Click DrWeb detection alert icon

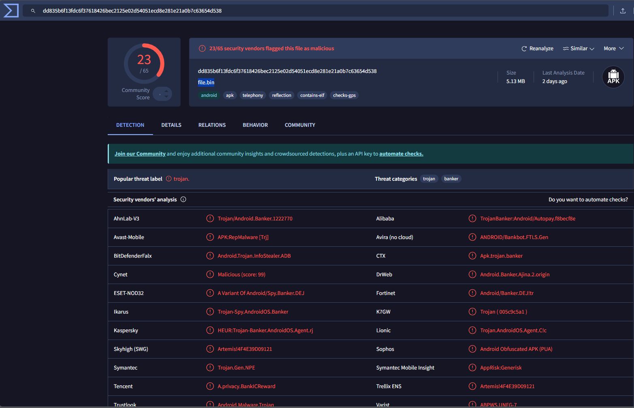472,274
